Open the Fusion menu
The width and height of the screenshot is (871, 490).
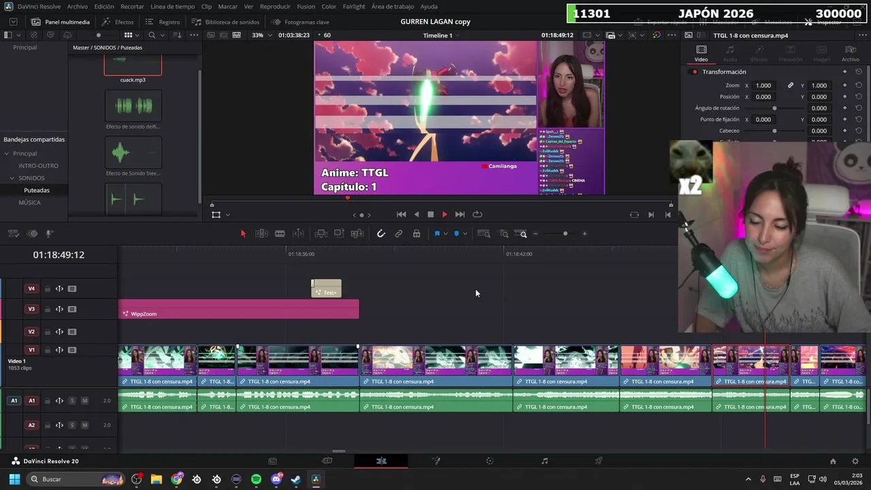point(306,6)
